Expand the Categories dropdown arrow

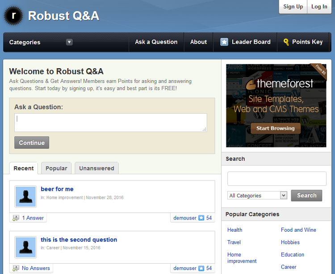pos(69,42)
